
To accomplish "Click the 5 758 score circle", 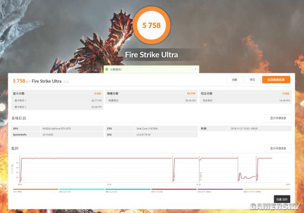I will pyautogui.click(x=151, y=25).
